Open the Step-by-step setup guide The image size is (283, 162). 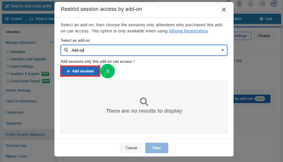[x=28, y=6]
